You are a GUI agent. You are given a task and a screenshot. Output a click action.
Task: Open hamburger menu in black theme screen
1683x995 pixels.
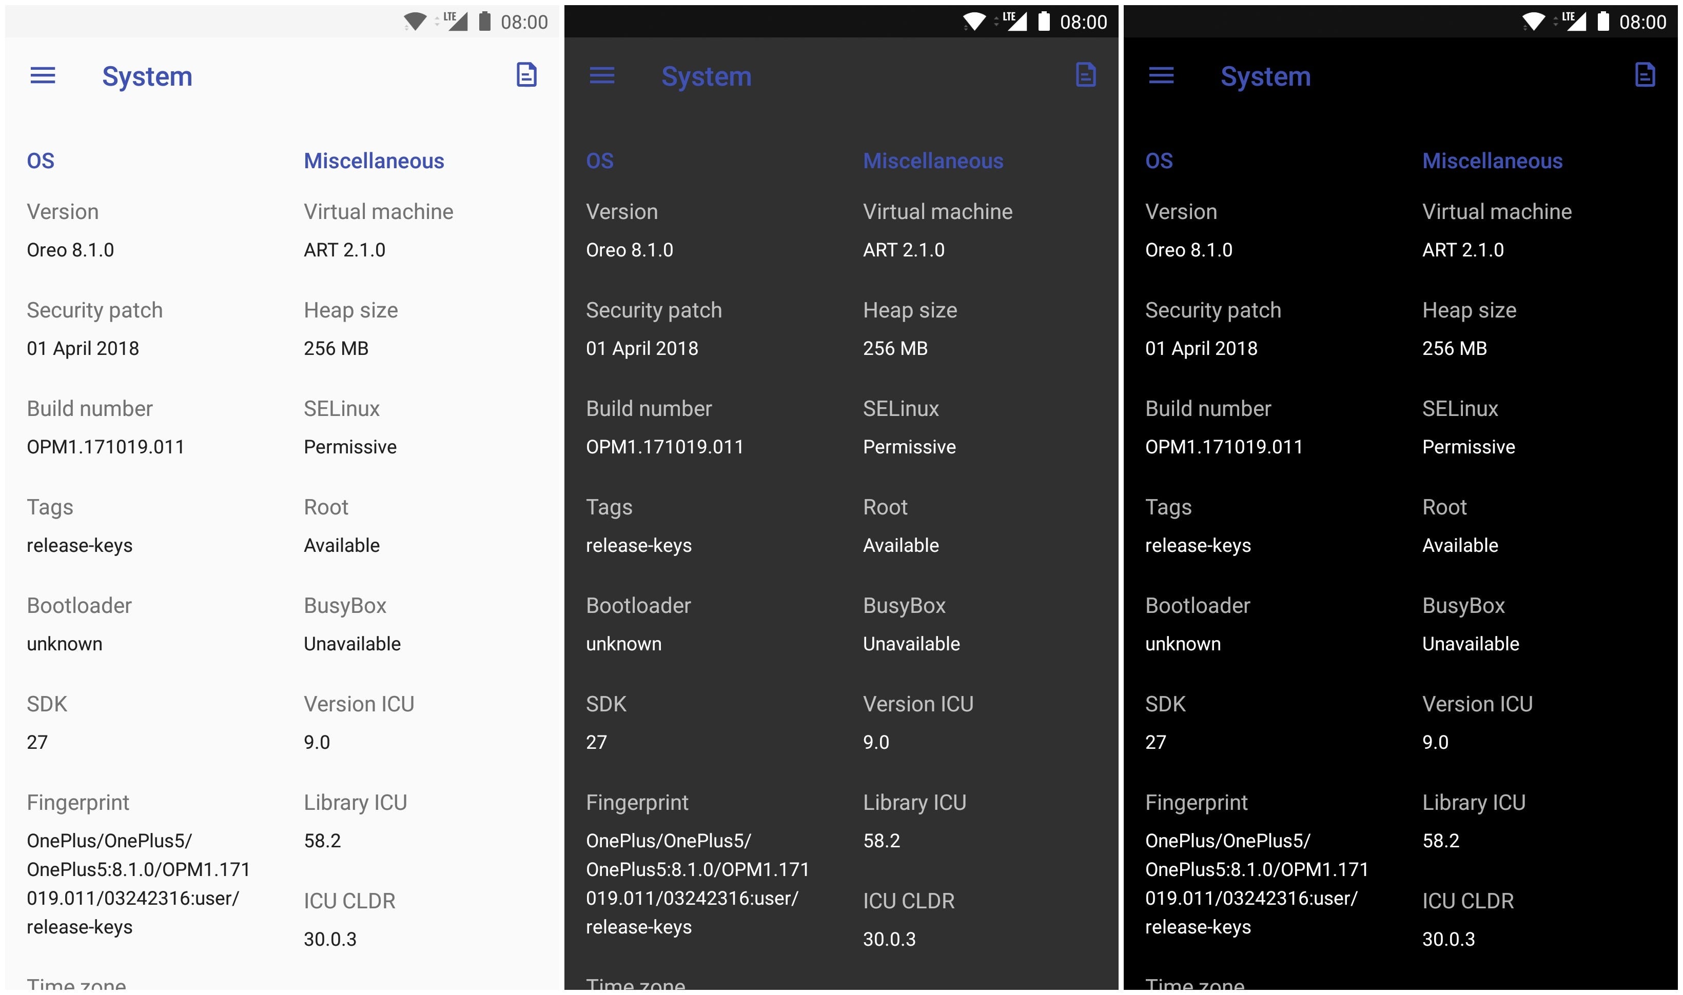[1161, 76]
